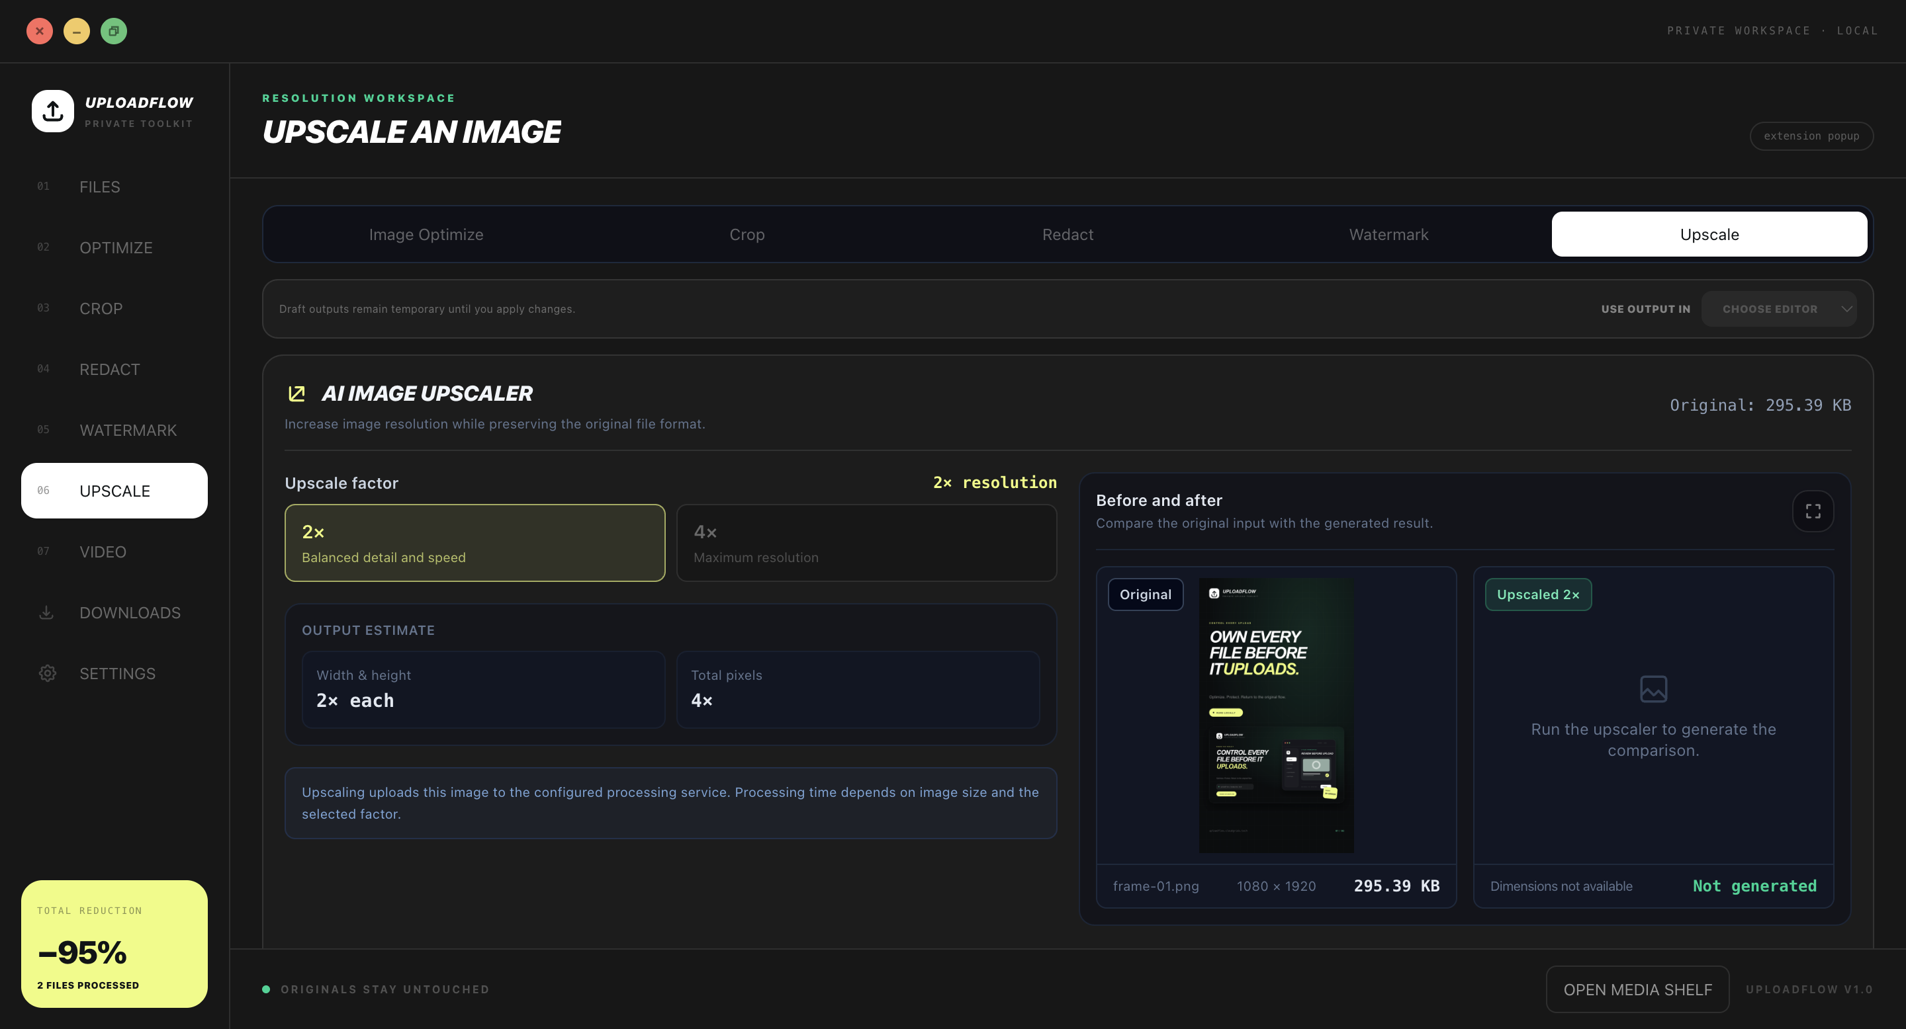Click the green status dot near Originals Stay Untouched
The width and height of the screenshot is (1906, 1029).
265,989
